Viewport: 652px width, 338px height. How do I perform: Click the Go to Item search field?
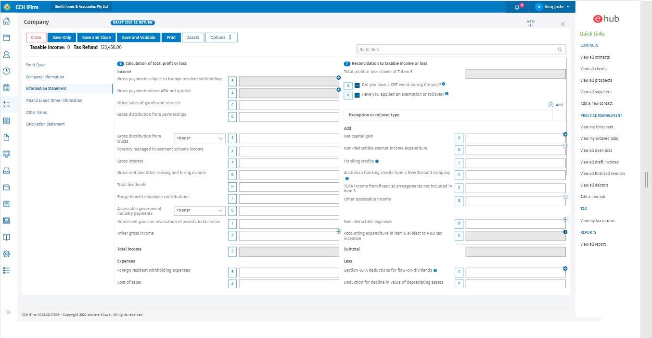[461, 50]
